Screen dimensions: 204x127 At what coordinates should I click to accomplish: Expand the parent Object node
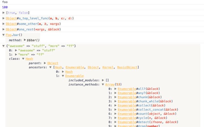click(45, 63)
